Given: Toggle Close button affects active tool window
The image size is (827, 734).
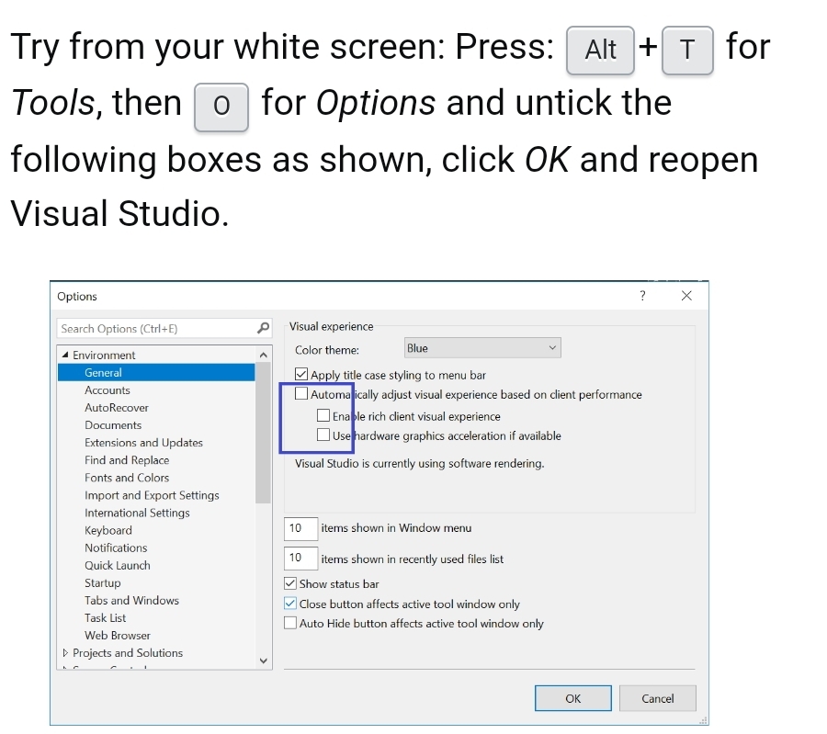Looking at the screenshot, I should click(290, 604).
